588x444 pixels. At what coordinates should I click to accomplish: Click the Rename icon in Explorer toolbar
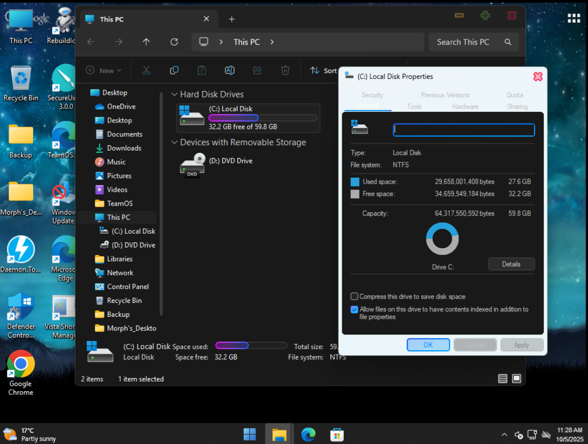coord(229,70)
